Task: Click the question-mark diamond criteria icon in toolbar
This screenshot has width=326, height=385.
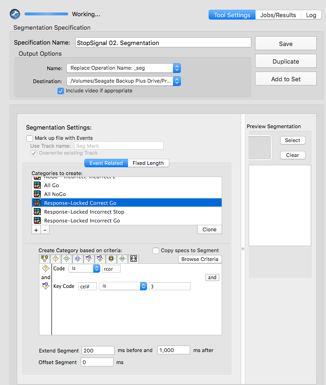Action: [56, 259]
